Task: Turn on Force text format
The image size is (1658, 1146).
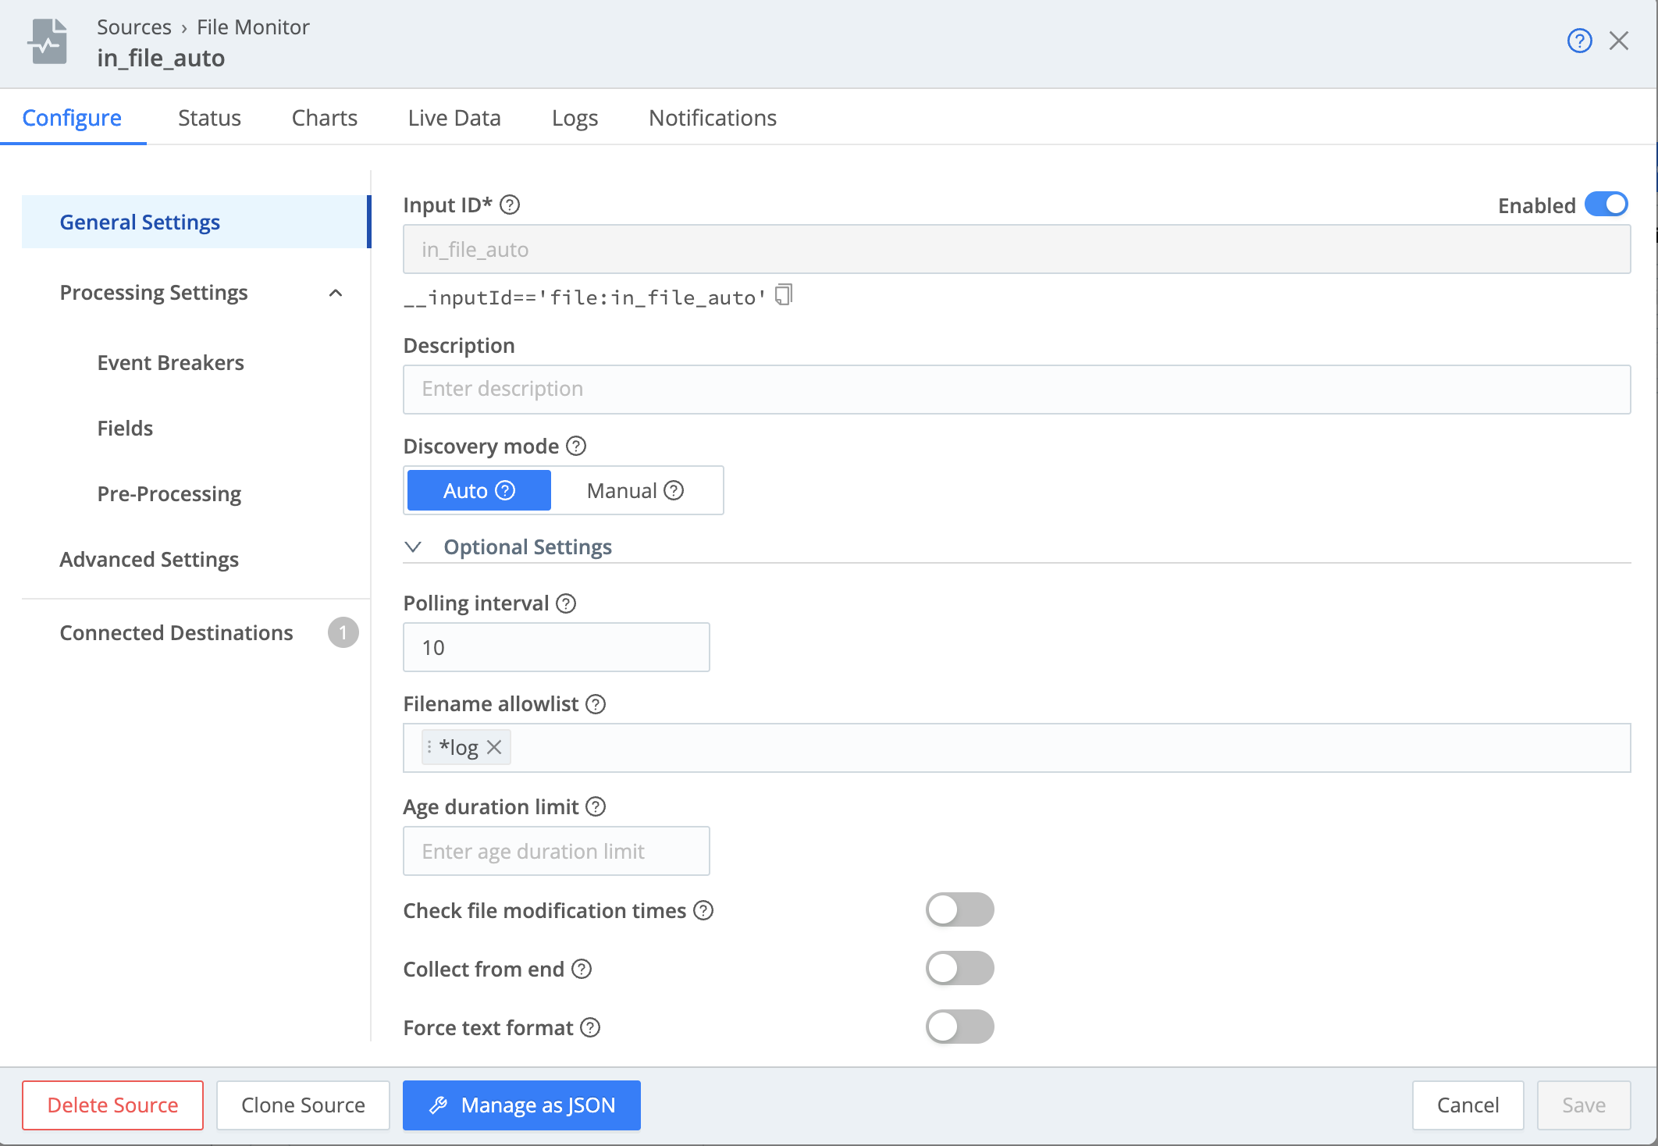Action: click(959, 1027)
